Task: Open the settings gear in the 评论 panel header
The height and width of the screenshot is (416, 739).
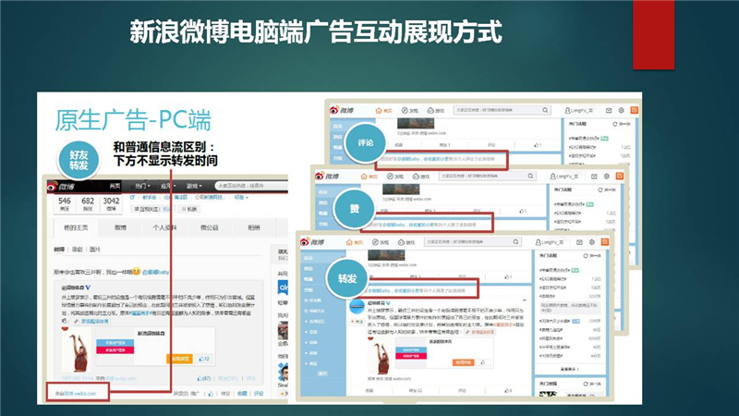Action: (621, 110)
